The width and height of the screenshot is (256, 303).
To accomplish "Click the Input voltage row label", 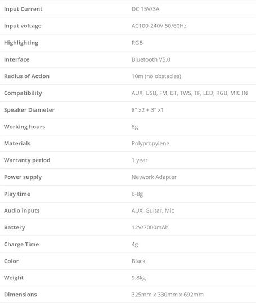I will (23, 26).
